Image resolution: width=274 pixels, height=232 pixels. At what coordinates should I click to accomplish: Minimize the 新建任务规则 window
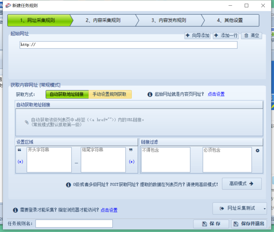pyautogui.click(x=230, y=6)
